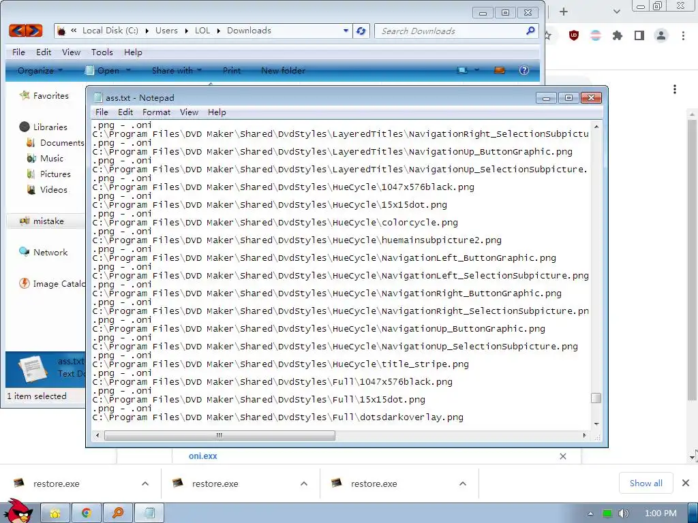Screen dimensions: 698x523
Task: Open Chrome three-dot menu
Action: tap(683, 35)
